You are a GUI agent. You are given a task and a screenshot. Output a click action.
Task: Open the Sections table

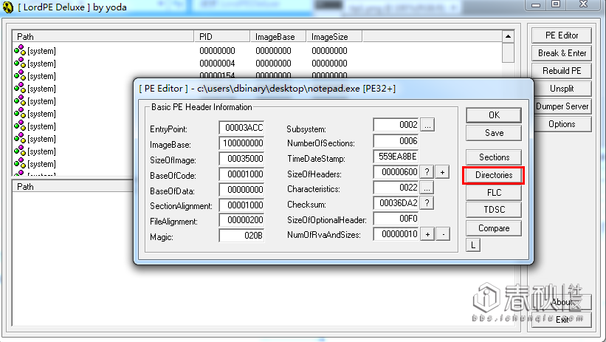pyautogui.click(x=494, y=157)
